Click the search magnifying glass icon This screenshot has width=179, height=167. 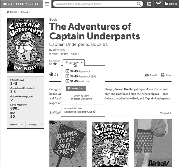coord(139,4)
